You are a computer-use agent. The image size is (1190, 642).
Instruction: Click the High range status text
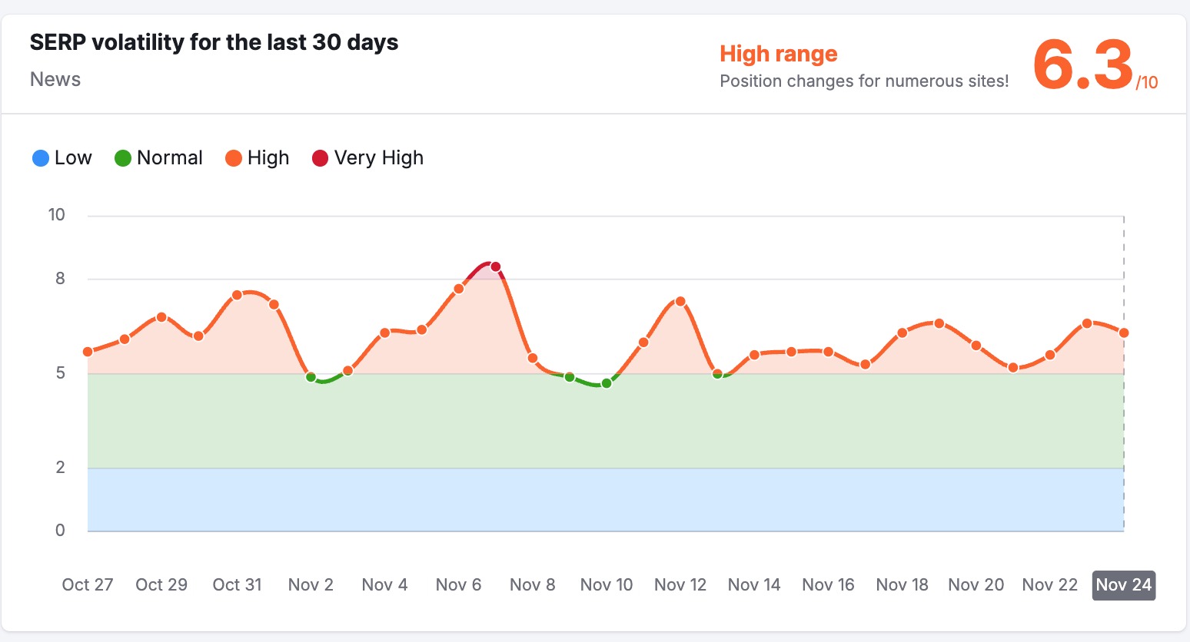[778, 54]
